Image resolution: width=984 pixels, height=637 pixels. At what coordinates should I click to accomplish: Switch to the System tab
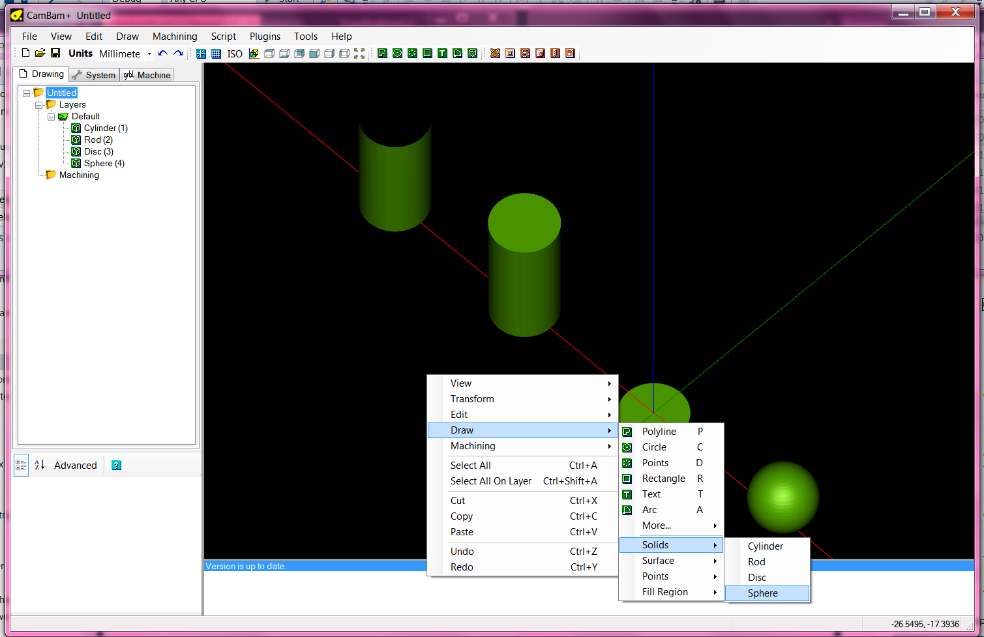tap(95, 75)
